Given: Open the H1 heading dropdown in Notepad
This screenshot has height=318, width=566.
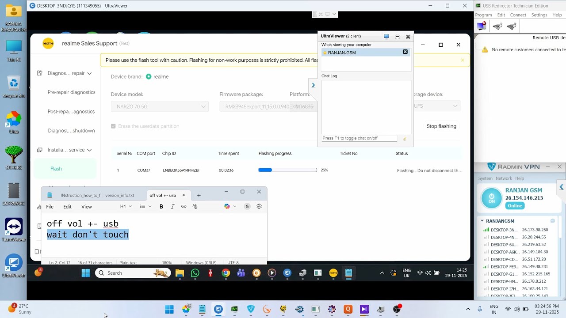Looking at the screenshot, I should click(x=126, y=206).
